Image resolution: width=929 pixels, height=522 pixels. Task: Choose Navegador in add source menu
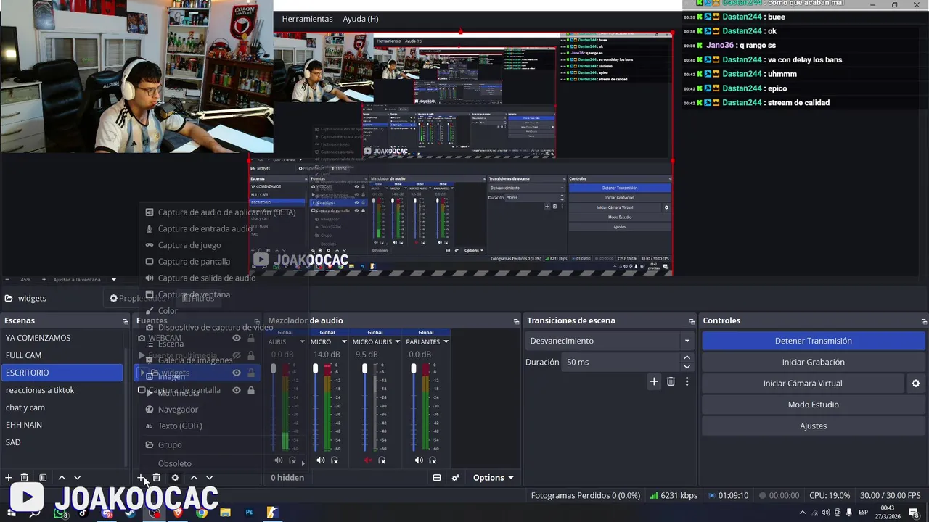tap(178, 410)
